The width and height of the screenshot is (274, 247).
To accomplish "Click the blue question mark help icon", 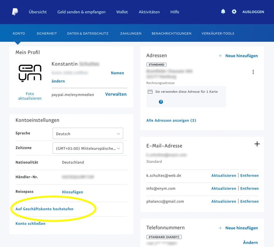I will coord(161,102).
